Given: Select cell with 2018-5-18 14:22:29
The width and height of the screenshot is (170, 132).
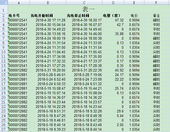Looking at the screenshot, I should [48, 107].
